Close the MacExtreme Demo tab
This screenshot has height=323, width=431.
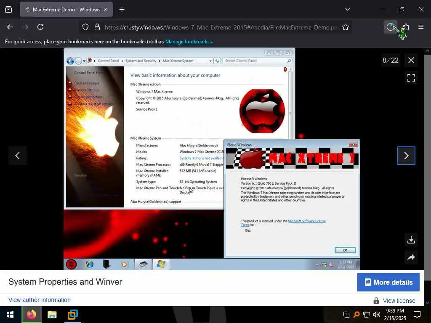[x=106, y=10]
